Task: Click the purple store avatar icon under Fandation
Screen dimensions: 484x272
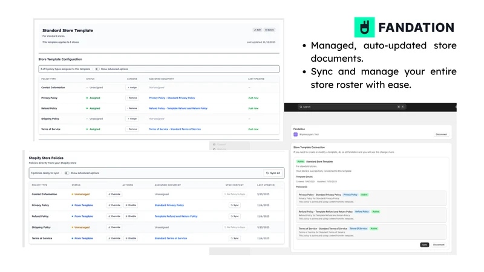Action: pyautogui.click(x=295, y=134)
